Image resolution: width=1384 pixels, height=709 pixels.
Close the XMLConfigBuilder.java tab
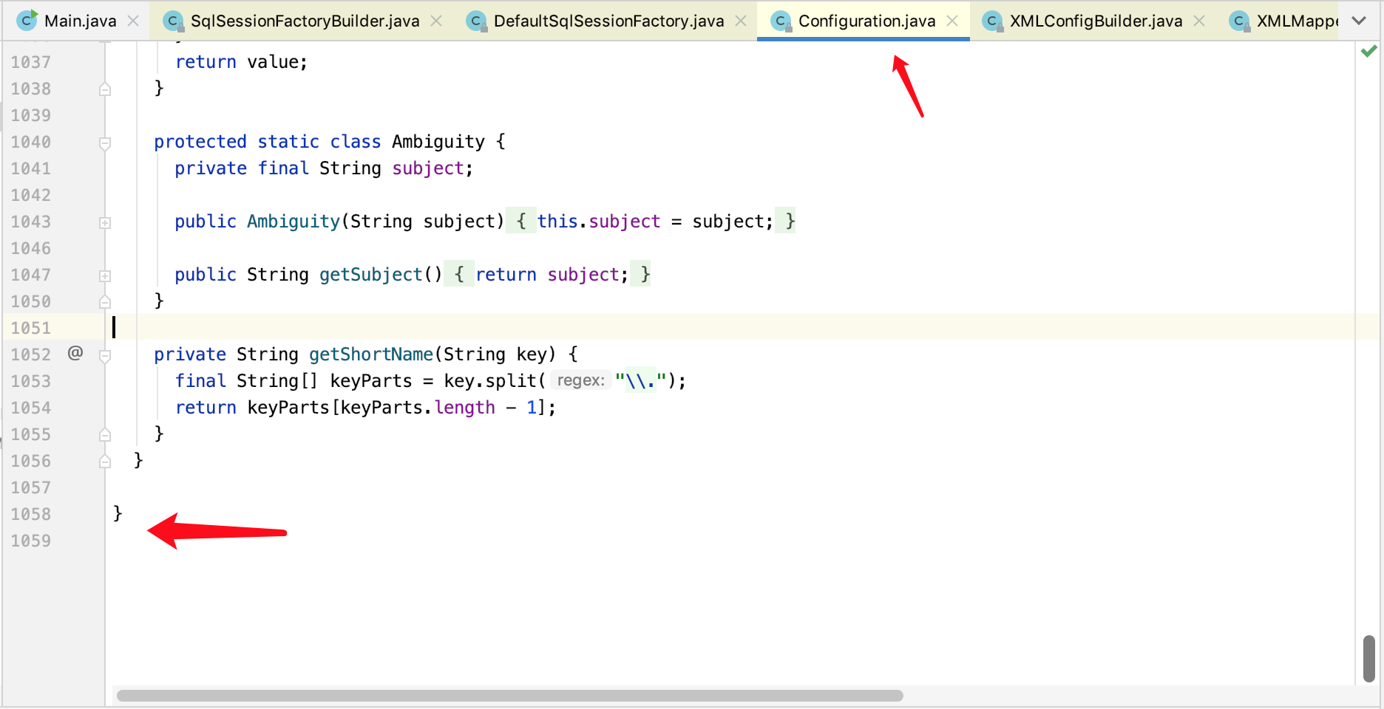[1199, 21]
